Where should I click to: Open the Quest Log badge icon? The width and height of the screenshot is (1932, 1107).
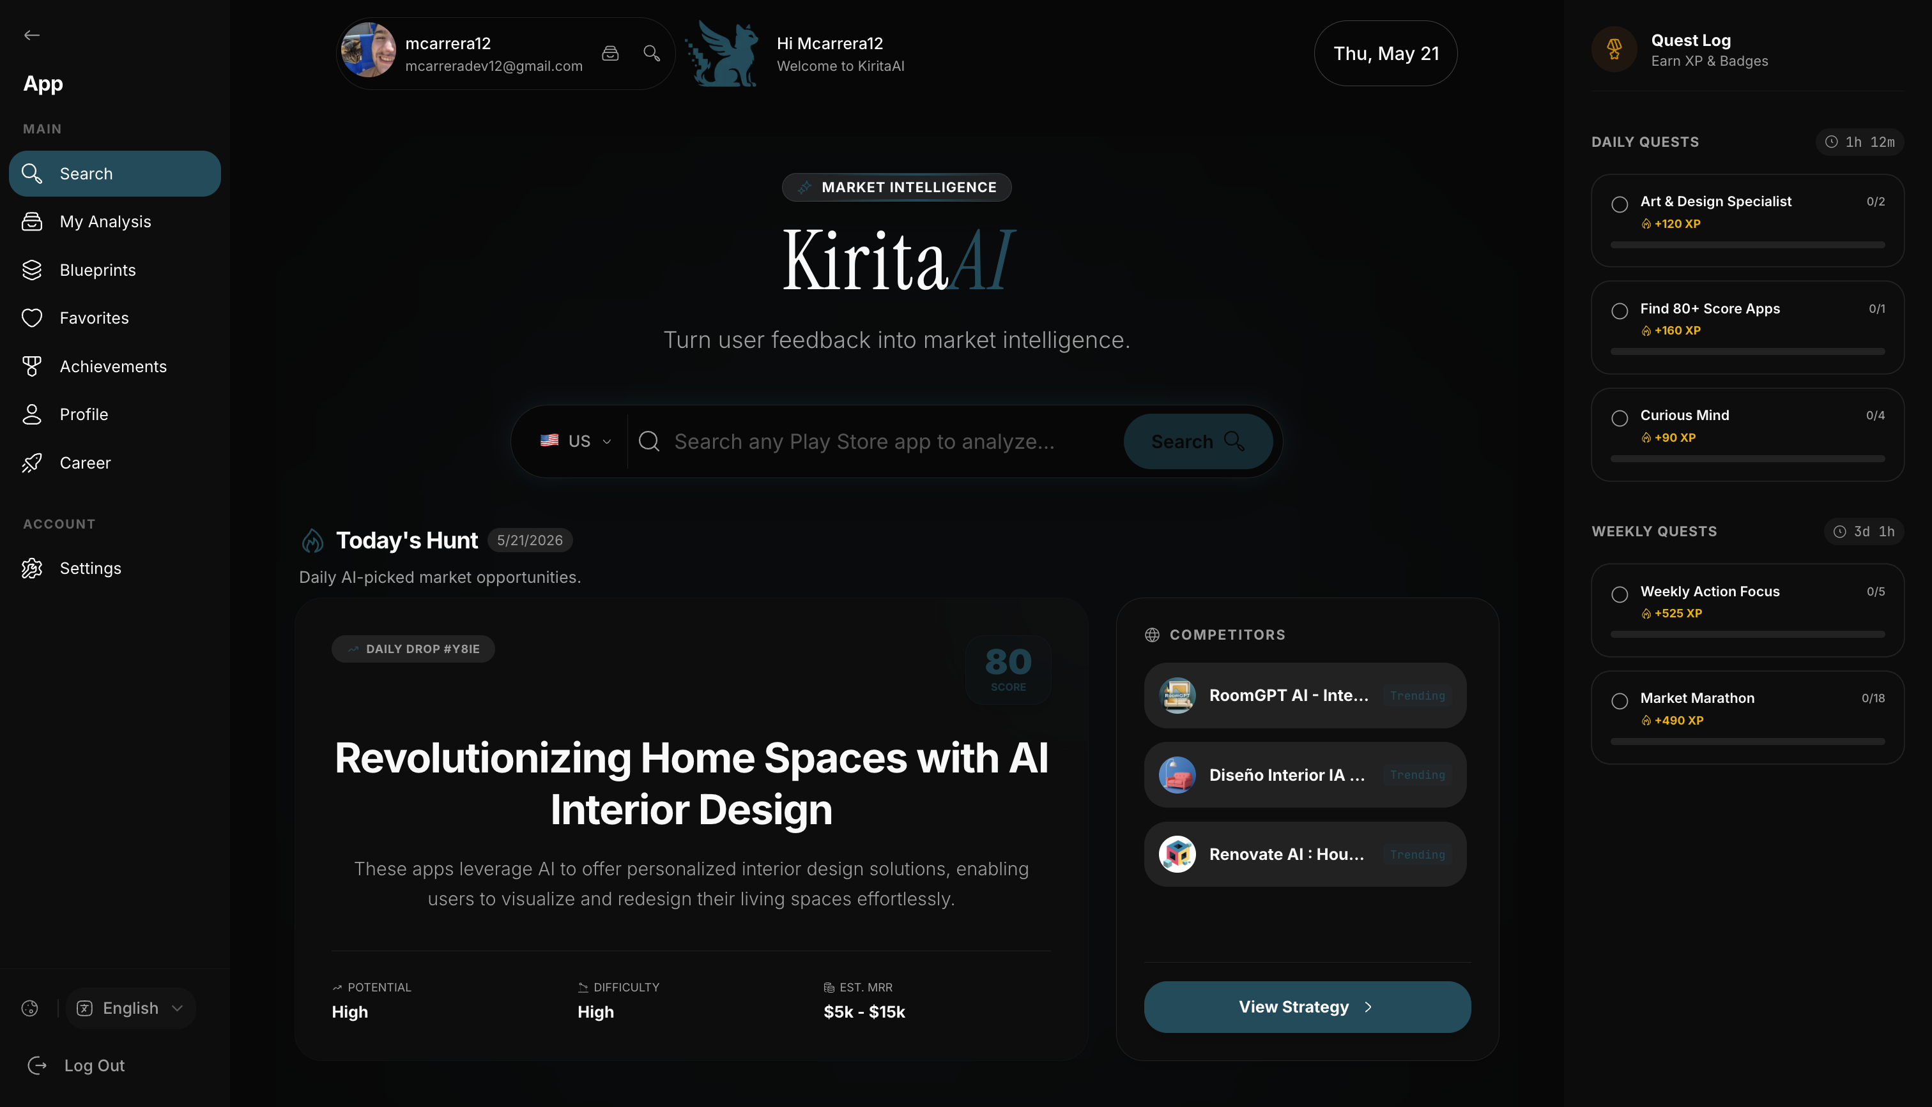(x=1614, y=49)
